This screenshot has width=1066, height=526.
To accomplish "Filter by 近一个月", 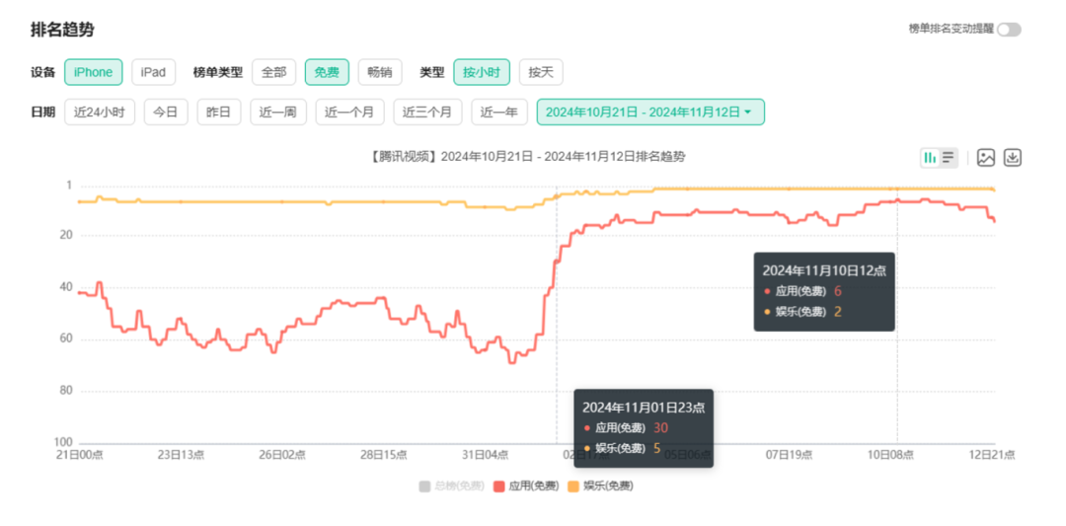I will tap(349, 113).
